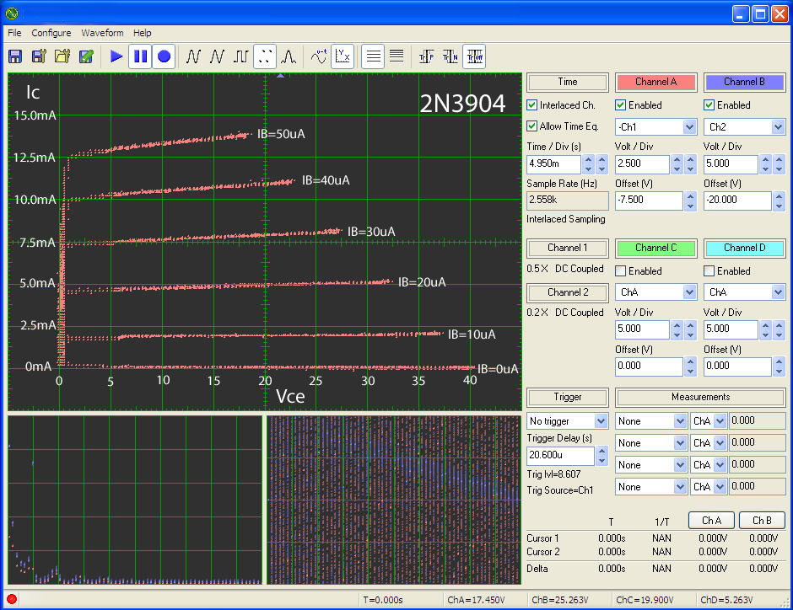793x610 pixels.
Task: Click the trigger off toolbar icon
Action: click(x=474, y=56)
